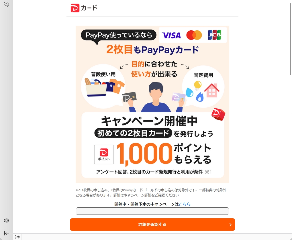Click the JCB logo in banner
Image resolution: width=292 pixels, height=240 pixels.
click(x=215, y=35)
